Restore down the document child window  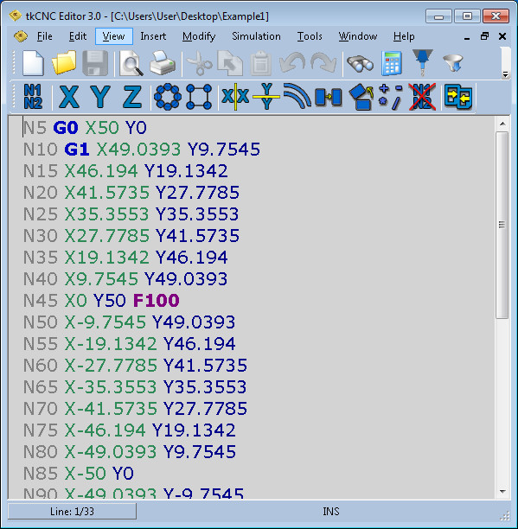pyautogui.click(x=484, y=35)
